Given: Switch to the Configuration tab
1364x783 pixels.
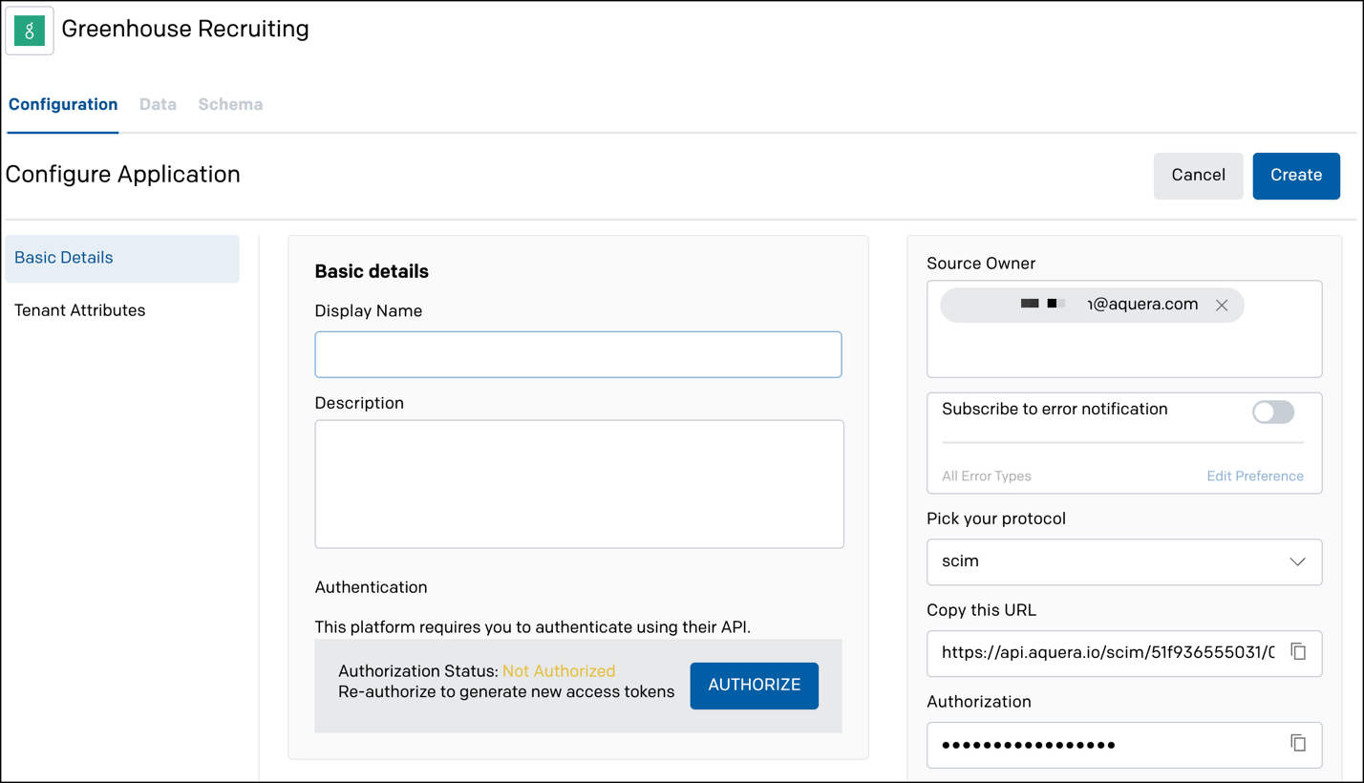Looking at the screenshot, I should tap(63, 104).
